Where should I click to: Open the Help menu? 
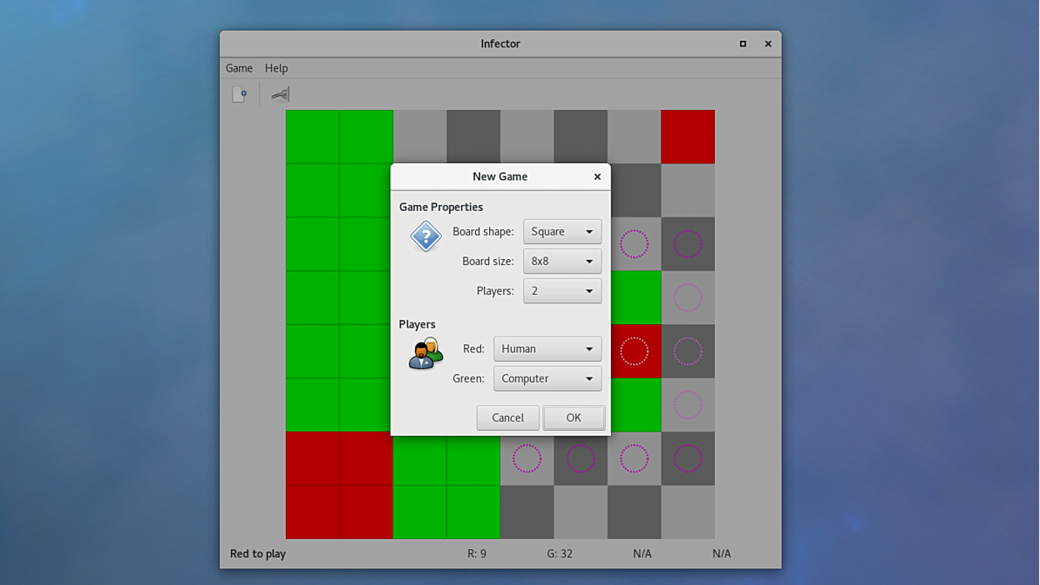coord(276,67)
